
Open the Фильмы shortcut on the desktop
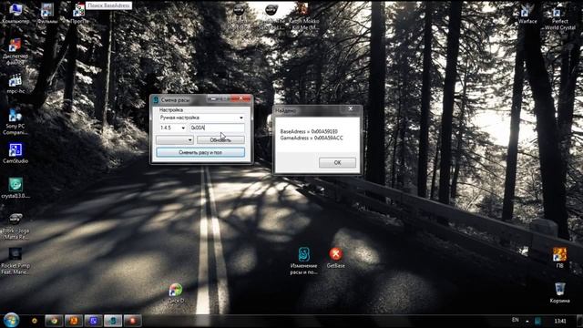coord(47,13)
